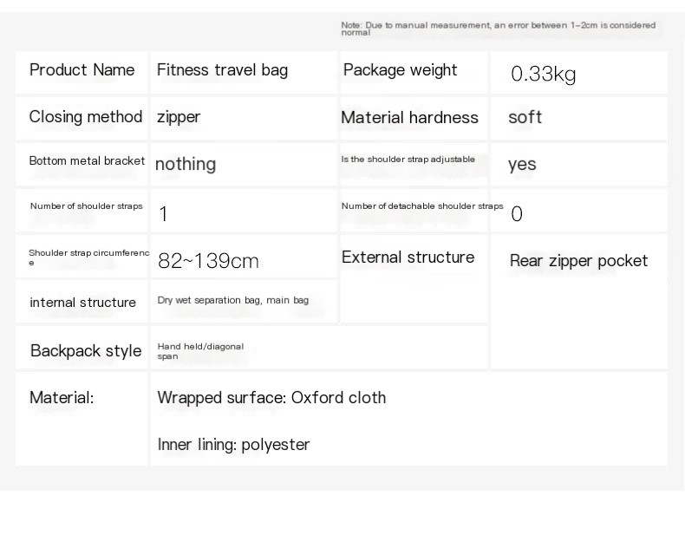Click the 'Material hardness' label
This screenshot has width=685, height=535.
coord(409,118)
